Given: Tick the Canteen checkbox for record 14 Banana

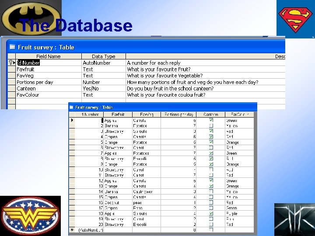Looking at the screenshot, I should (211, 191).
